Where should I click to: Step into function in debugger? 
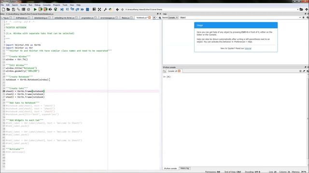(x=72, y=10)
